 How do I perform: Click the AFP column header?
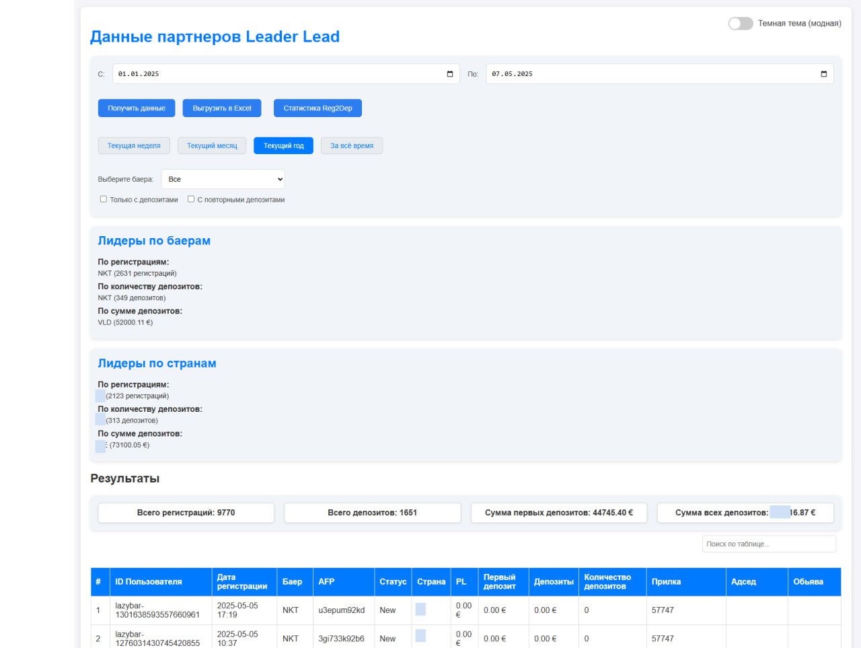tap(343, 582)
